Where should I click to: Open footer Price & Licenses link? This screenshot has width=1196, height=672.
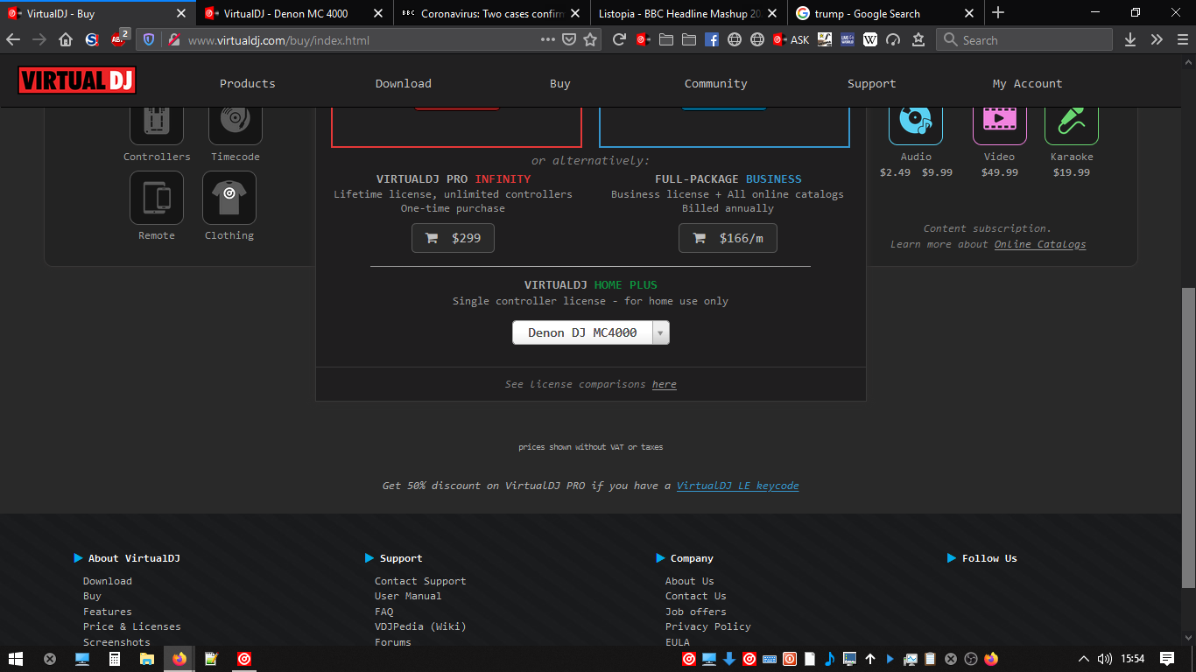(x=132, y=626)
